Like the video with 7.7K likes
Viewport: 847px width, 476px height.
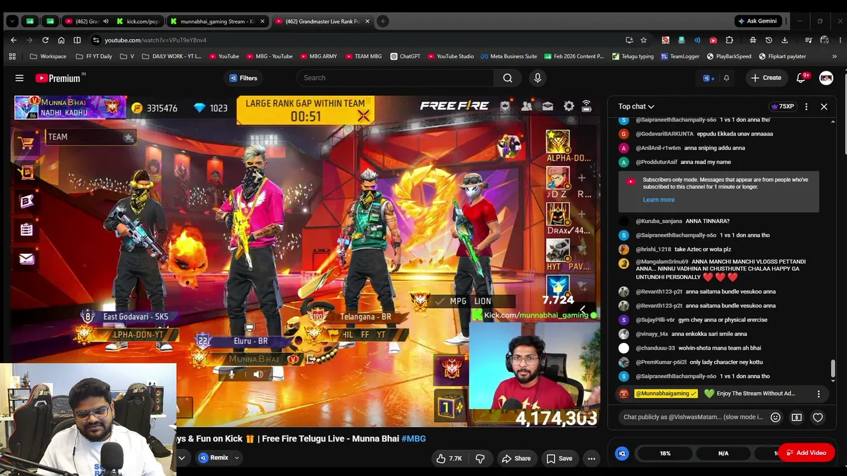click(448, 458)
